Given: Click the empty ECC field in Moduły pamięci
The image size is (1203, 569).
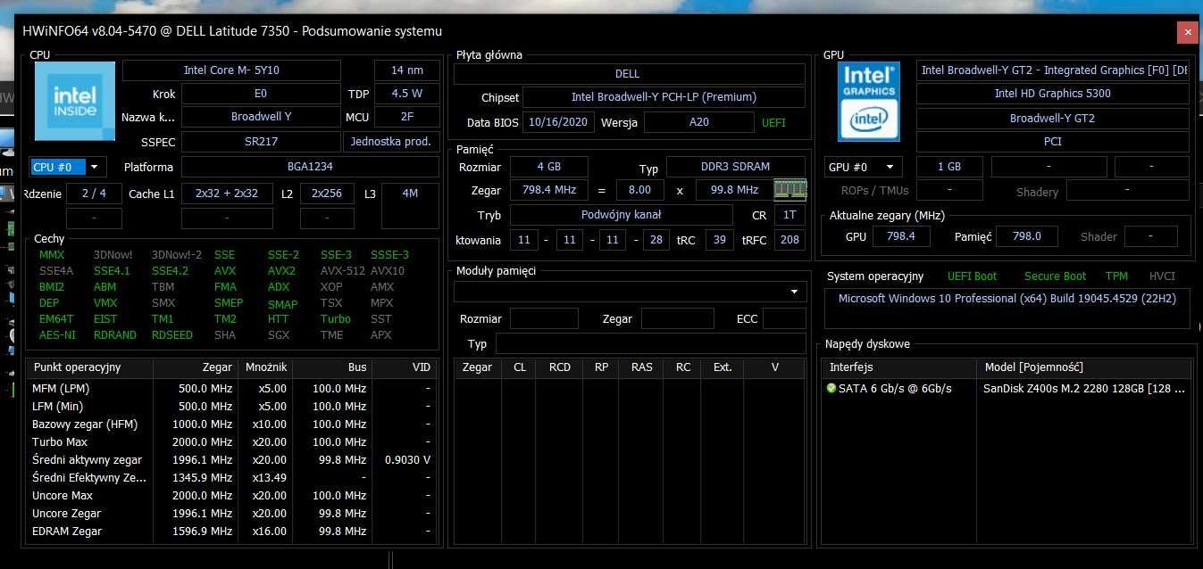Looking at the screenshot, I should pyautogui.click(x=784, y=318).
